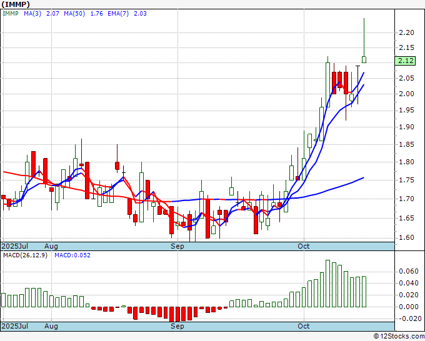This screenshot has width=425, height=341.
Task: Click the 1.70 price axis label
Action: pyautogui.click(x=406, y=199)
